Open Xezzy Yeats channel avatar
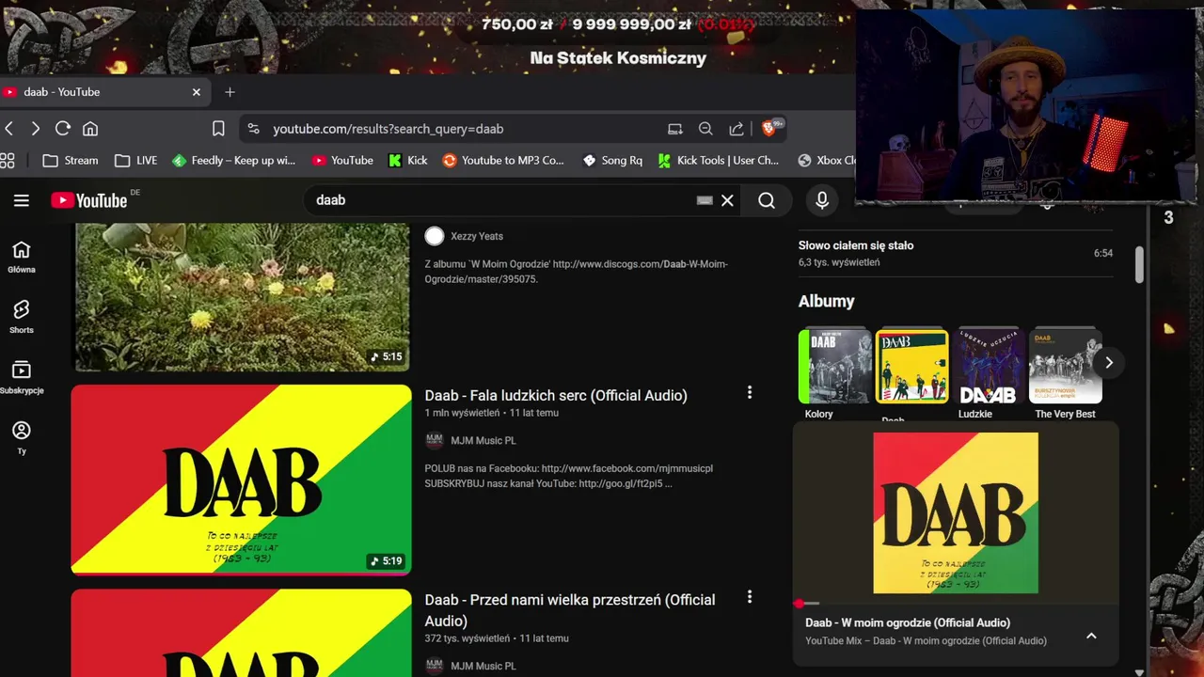The width and height of the screenshot is (1204, 677). [x=434, y=236]
